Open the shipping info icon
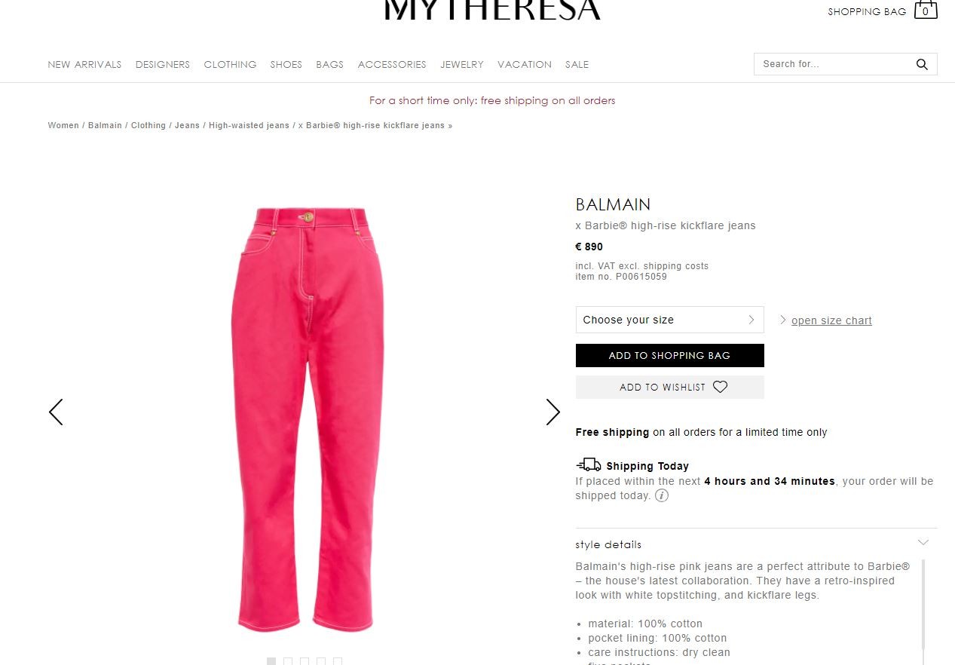 662,495
